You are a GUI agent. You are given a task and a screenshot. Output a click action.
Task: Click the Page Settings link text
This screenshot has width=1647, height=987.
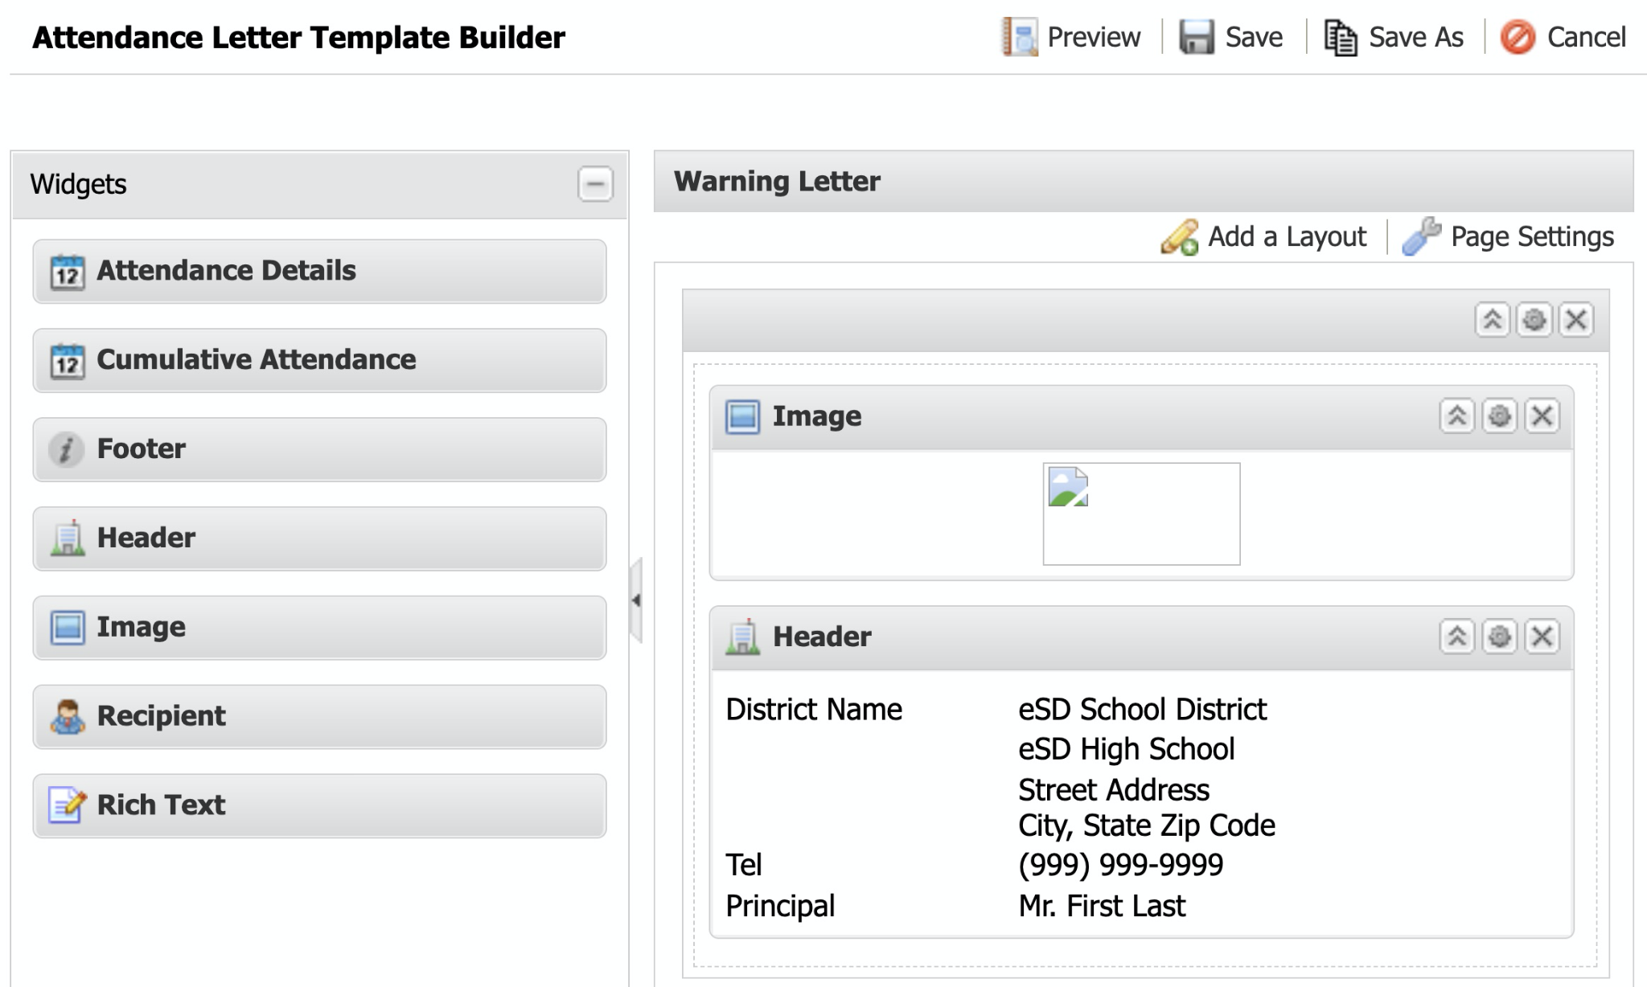pyautogui.click(x=1532, y=237)
